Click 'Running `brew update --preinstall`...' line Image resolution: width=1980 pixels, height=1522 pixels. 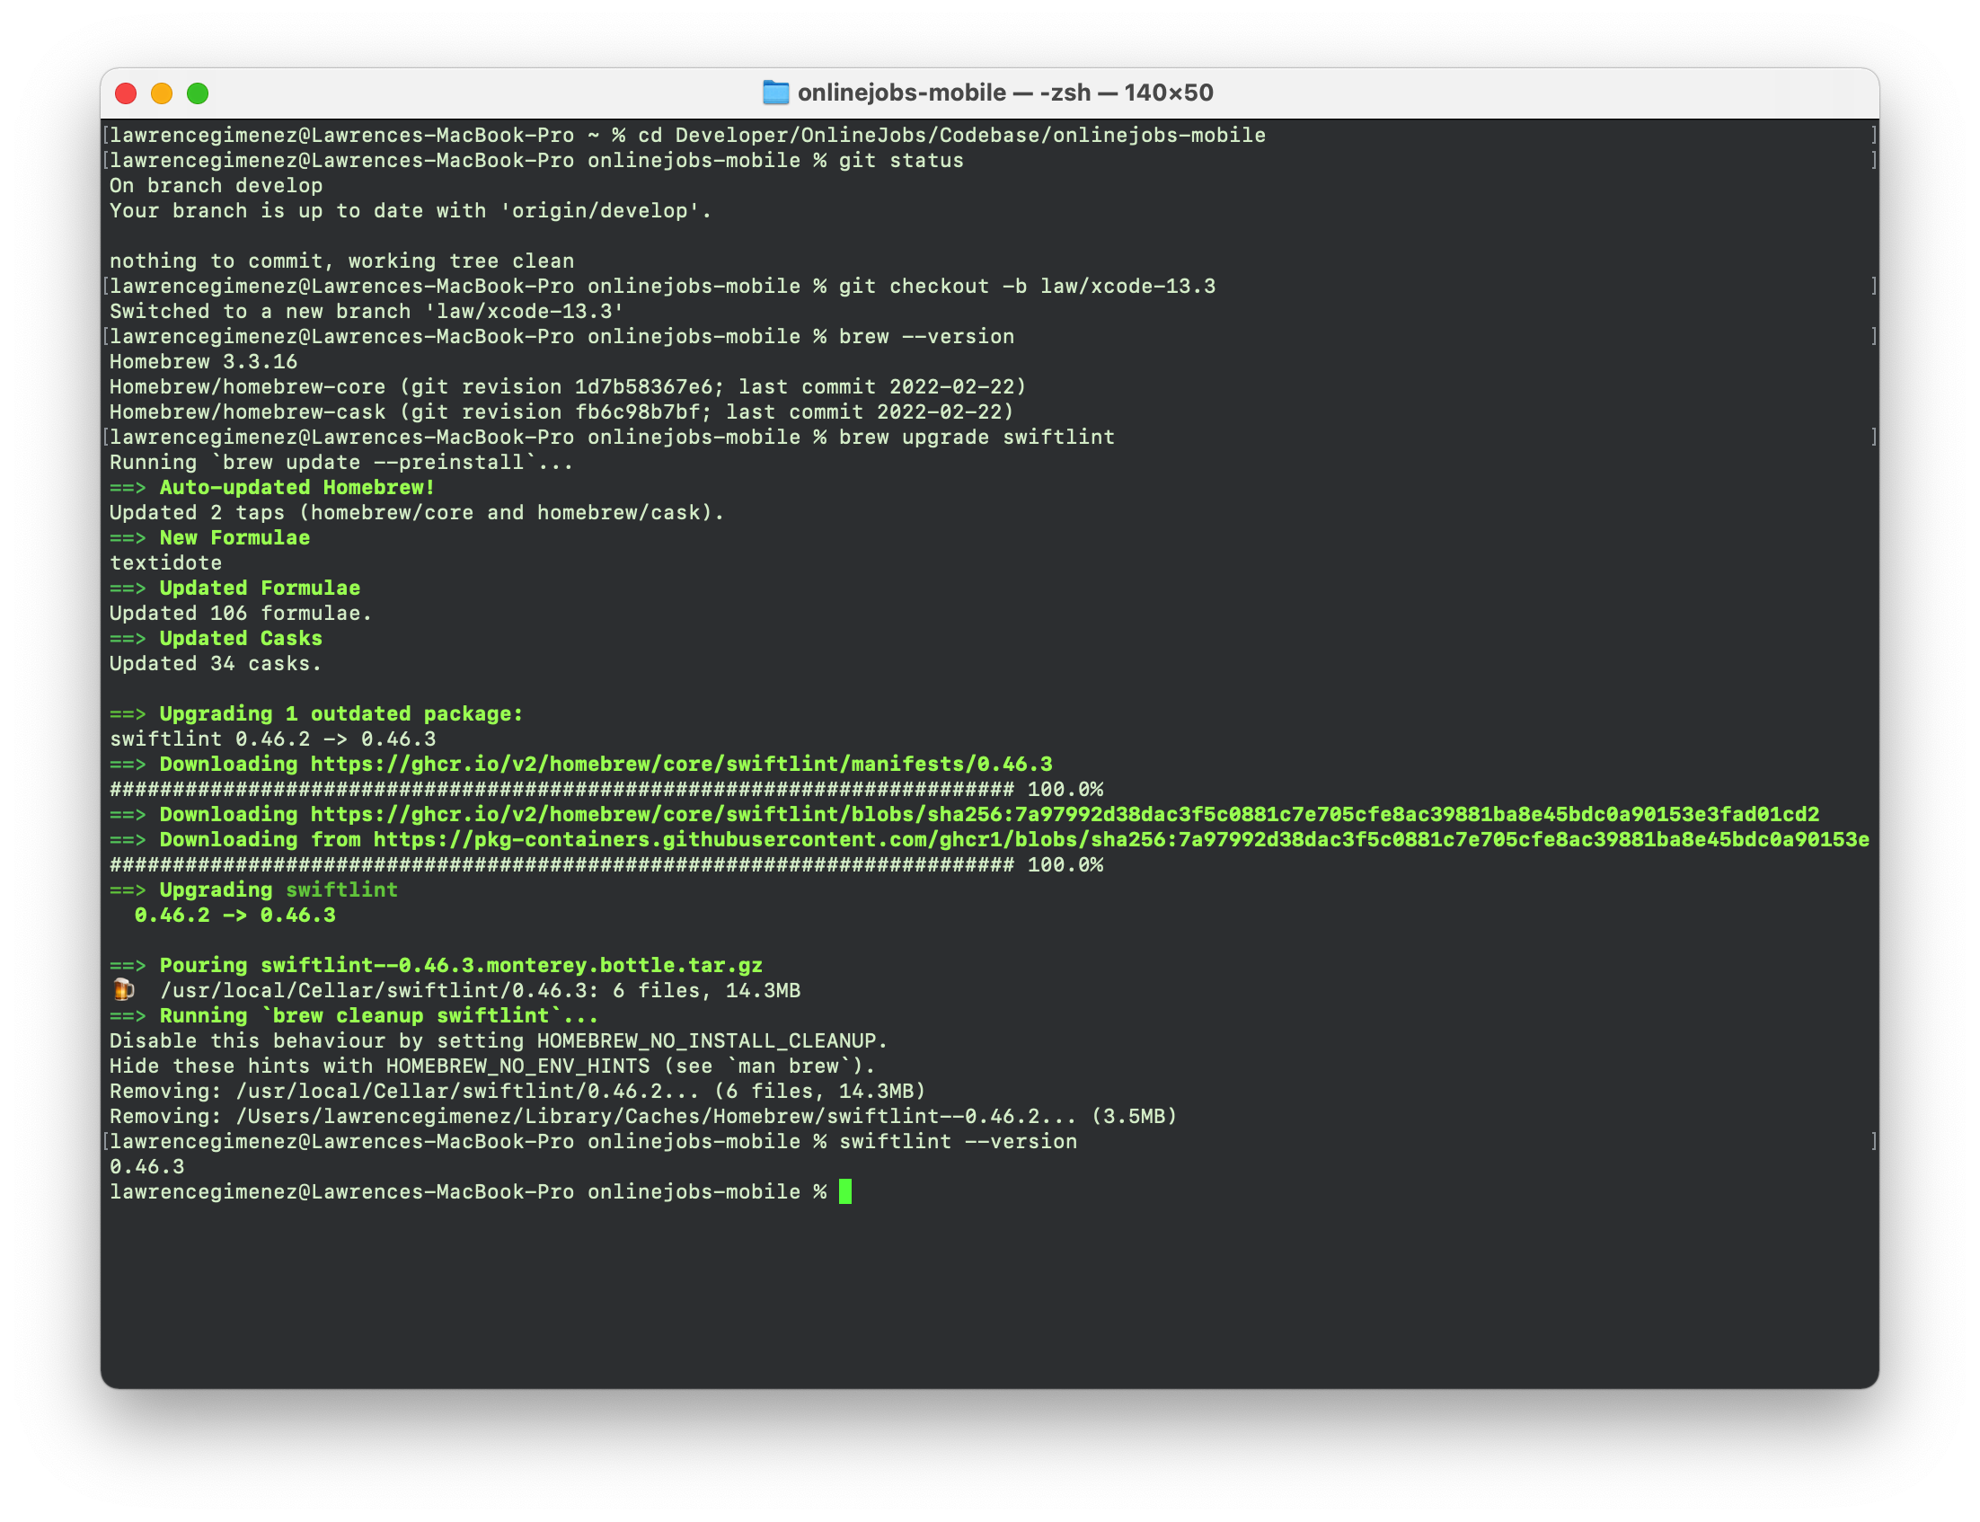341,462
